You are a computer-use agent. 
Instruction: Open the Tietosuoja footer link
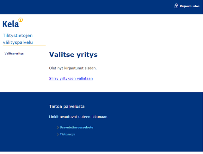[x=67, y=134]
